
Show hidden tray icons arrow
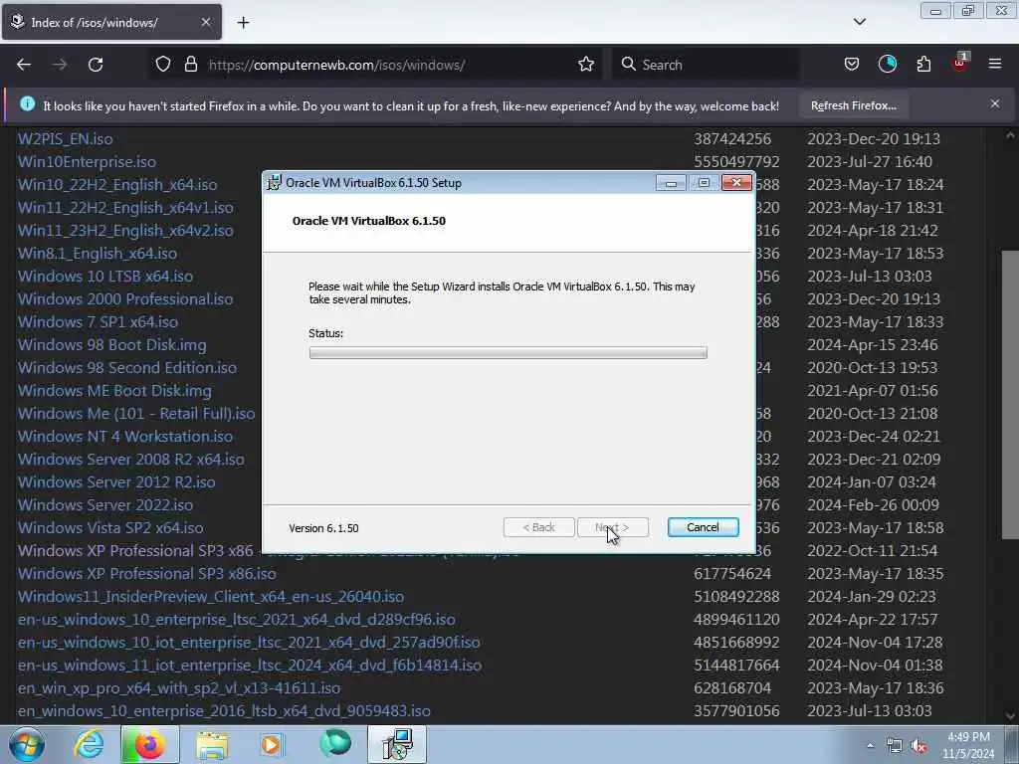(x=870, y=746)
